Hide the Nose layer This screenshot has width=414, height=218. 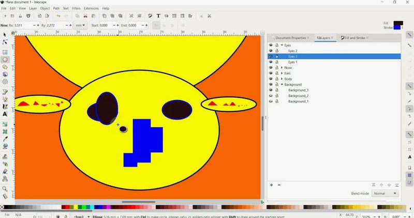[x=271, y=68]
